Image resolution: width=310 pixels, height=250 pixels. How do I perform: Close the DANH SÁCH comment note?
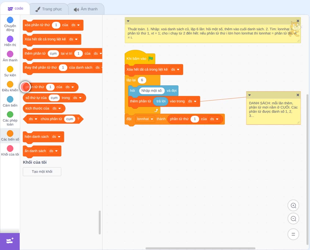pyautogui.click(x=298, y=95)
